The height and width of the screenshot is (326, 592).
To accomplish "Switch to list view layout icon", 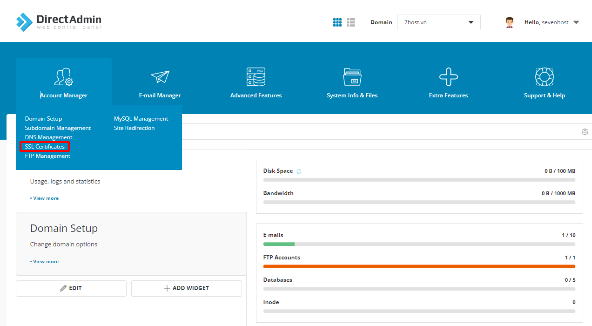I will [351, 22].
